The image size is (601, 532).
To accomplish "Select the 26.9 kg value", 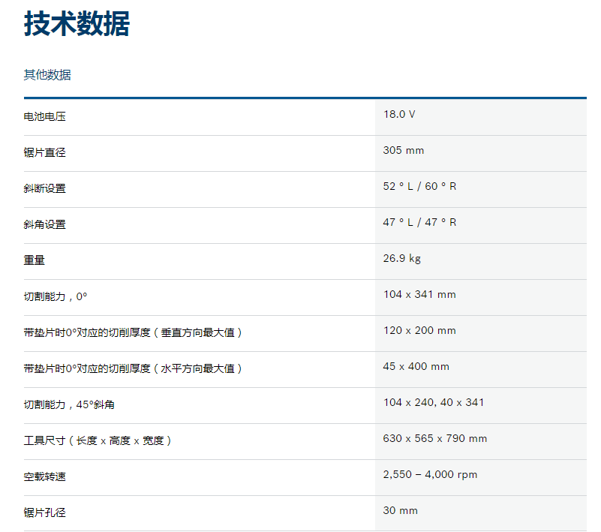I will [401, 258].
